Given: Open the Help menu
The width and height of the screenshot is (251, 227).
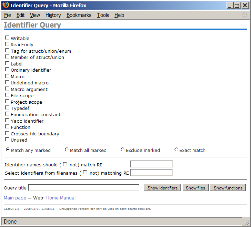Looking at the screenshot, I should 119,15.
